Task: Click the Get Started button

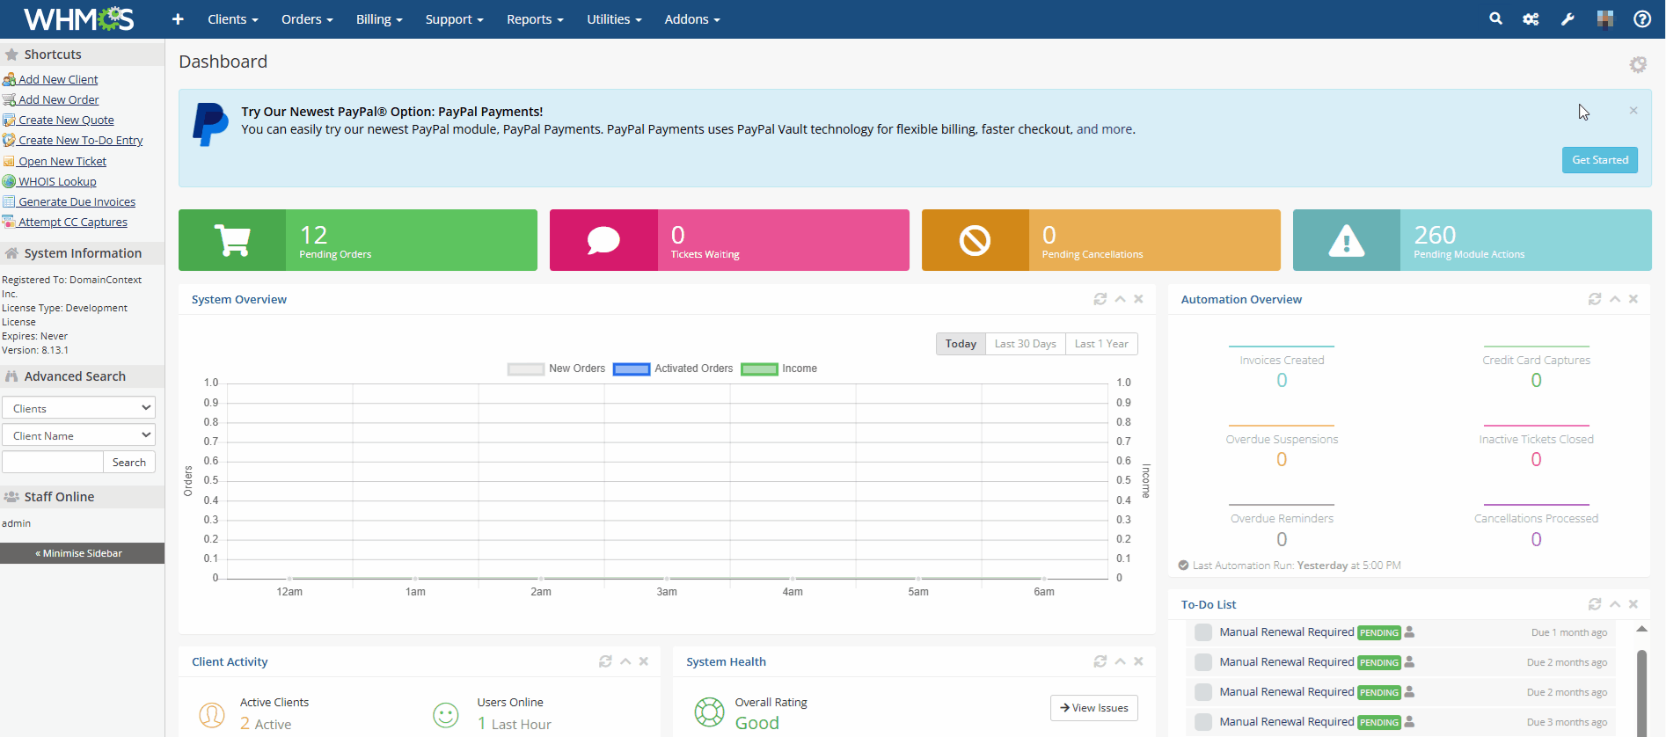Action: pyautogui.click(x=1599, y=160)
